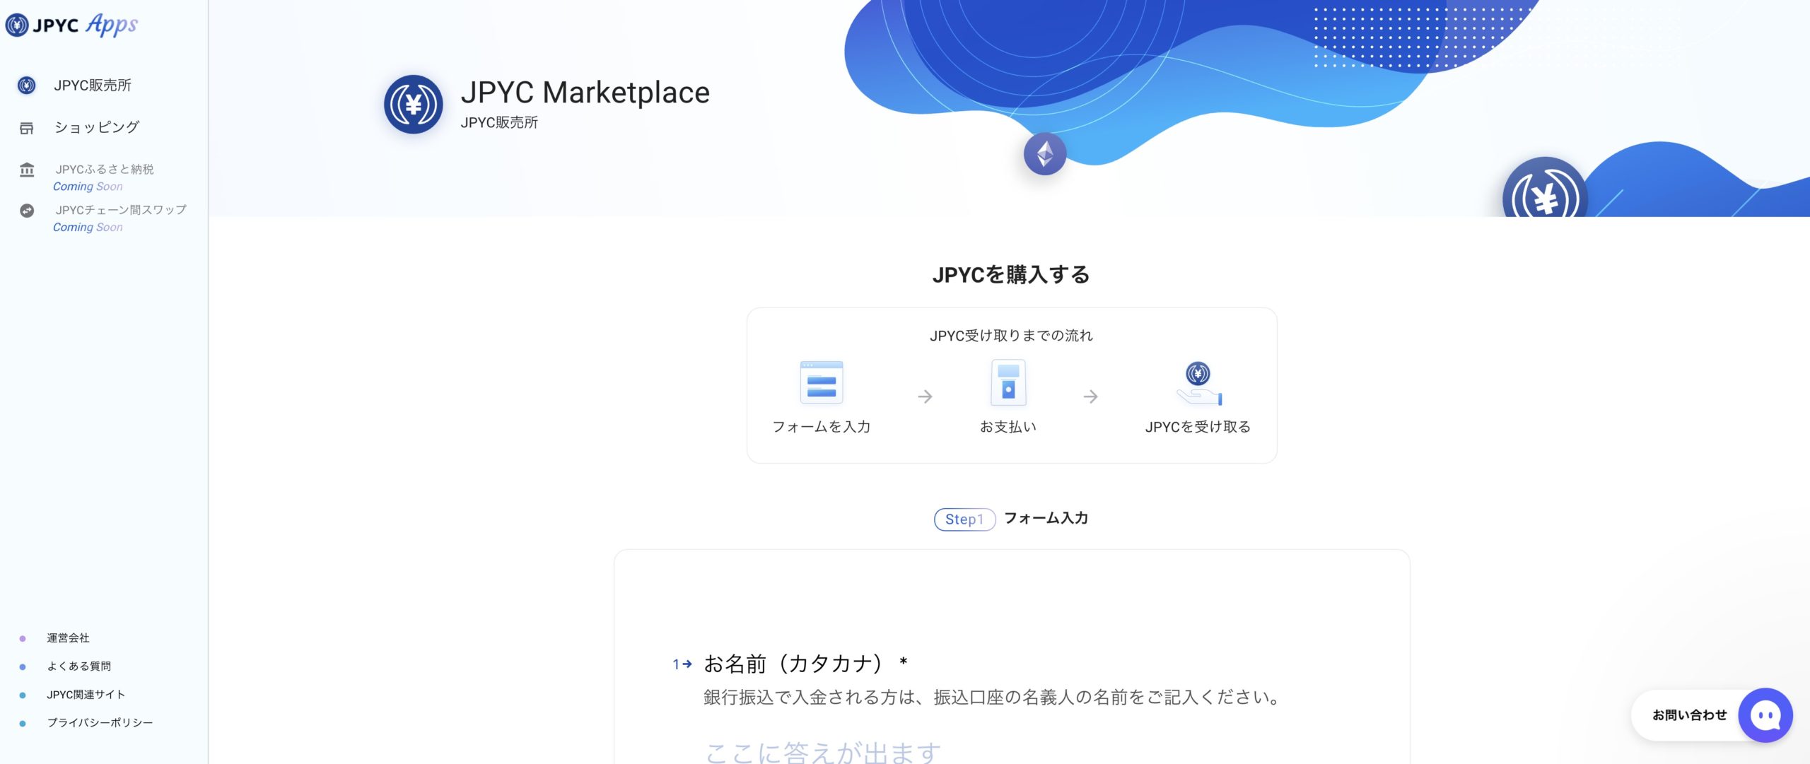The width and height of the screenshot is (1810, 764).
Task: Click the JPYCチェーン間スワップ swap icon
Action: point(27,211)
